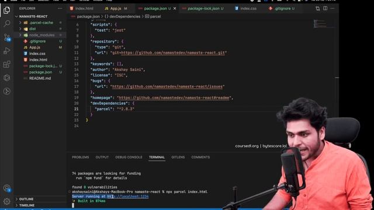This screenshot has width=374, height=210.
Task: Click the JS file icon beside App.js in Explorer
Action: click(x=26, y=47)
